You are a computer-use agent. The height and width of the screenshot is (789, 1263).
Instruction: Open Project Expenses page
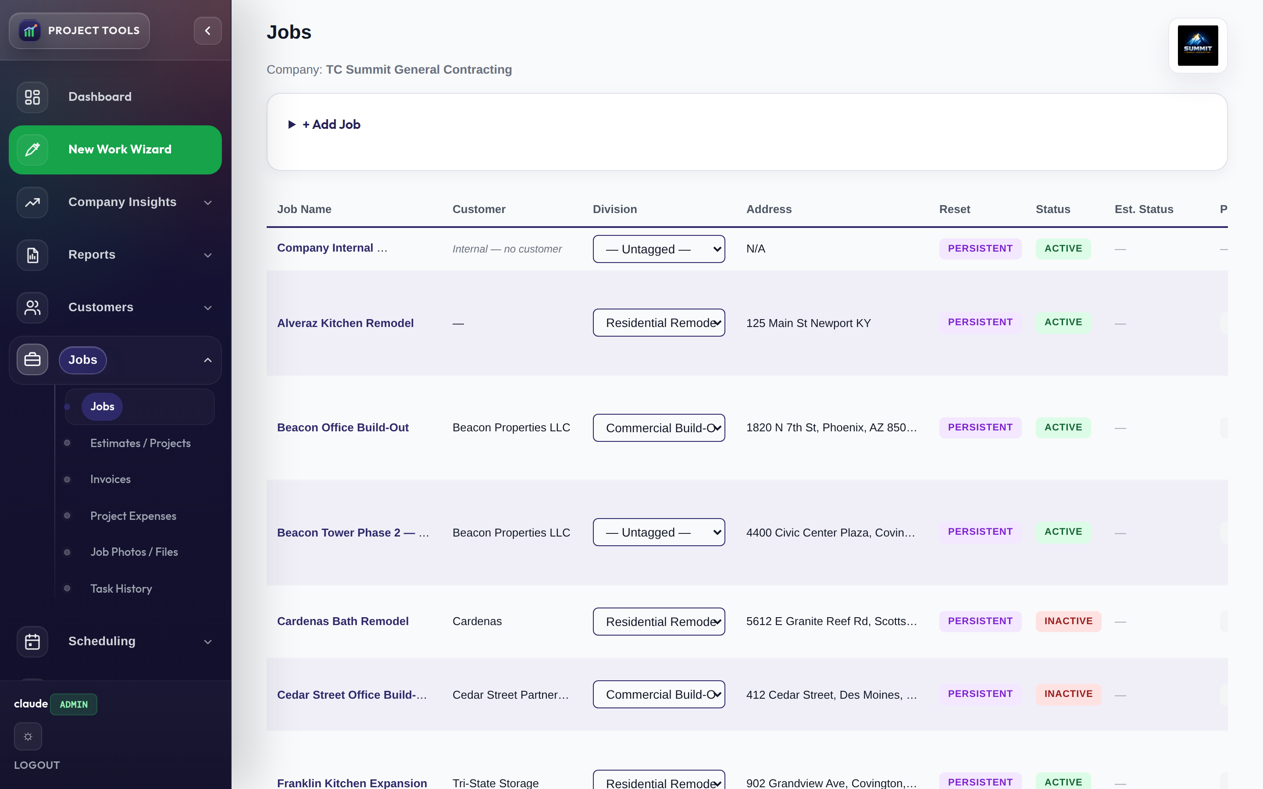133,515
